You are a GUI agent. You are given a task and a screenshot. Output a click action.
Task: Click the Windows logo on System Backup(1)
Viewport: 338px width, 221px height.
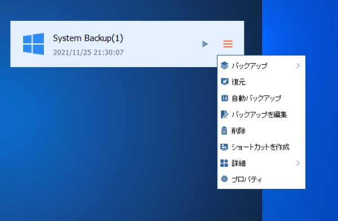[34, 44]
